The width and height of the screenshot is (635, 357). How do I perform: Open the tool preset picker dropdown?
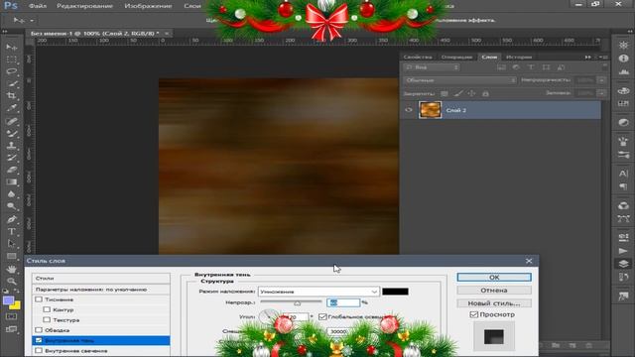pos(32,20)
